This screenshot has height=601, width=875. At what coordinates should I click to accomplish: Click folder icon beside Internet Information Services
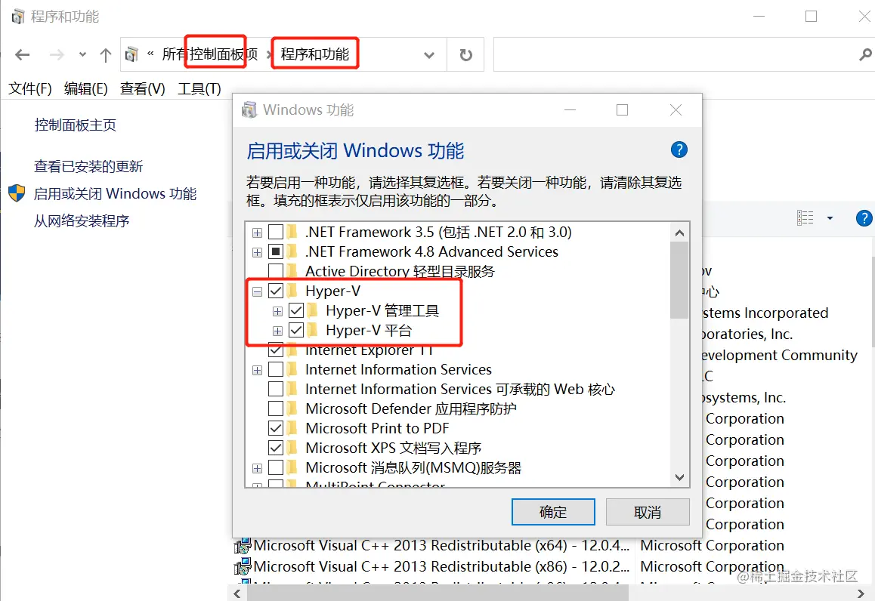point(292,369)
